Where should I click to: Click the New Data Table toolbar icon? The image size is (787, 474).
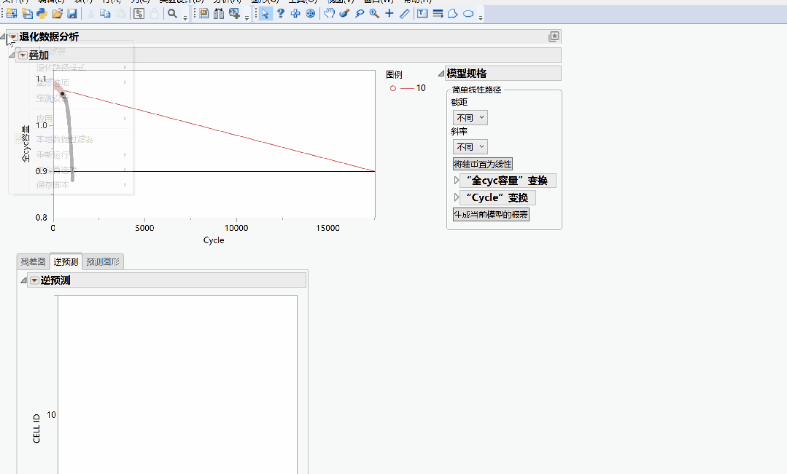12,14
